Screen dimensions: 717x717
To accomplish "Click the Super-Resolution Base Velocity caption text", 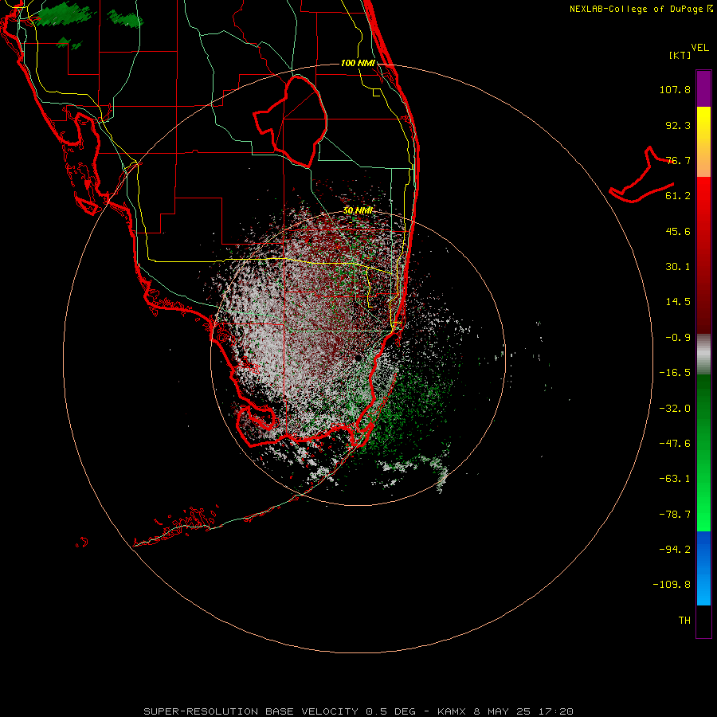I will pyautogui.click(x=358, y=711).
